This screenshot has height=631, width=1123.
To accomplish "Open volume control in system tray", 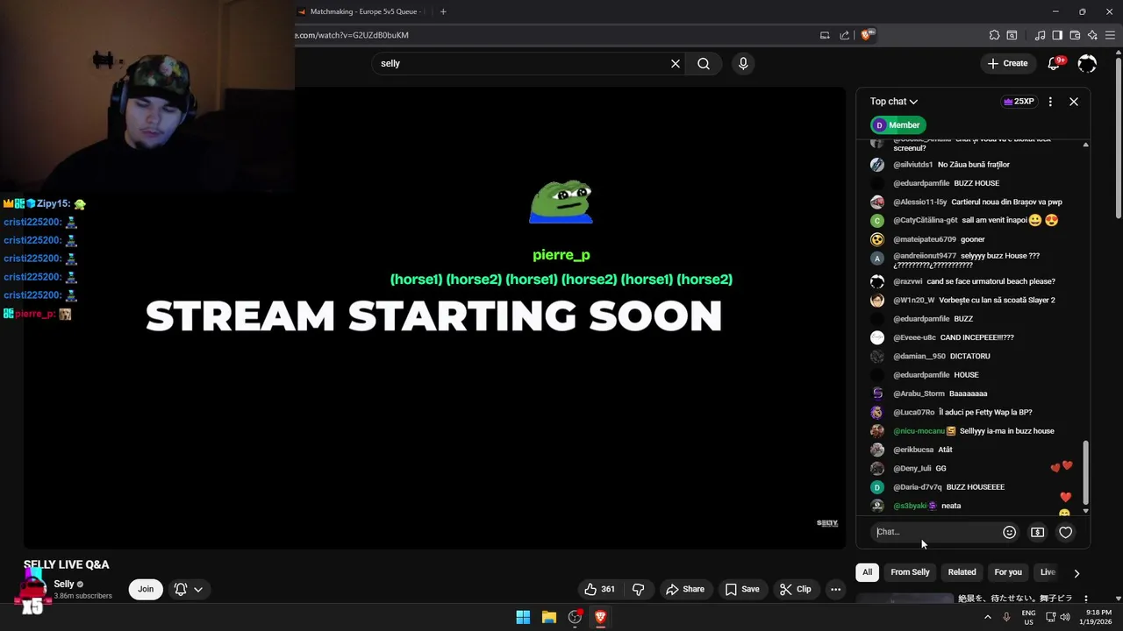I will coord(1065,617).
